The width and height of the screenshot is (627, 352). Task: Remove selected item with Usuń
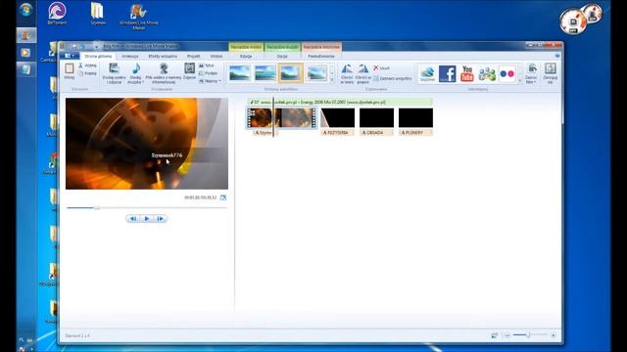(x=381, y=68)
